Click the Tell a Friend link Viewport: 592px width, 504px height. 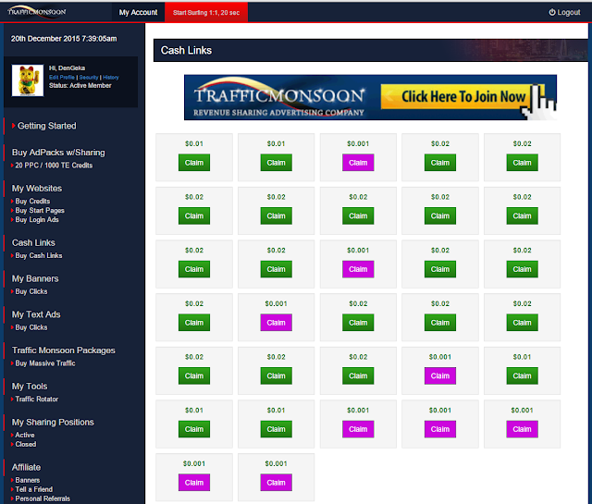coord(34,489)
